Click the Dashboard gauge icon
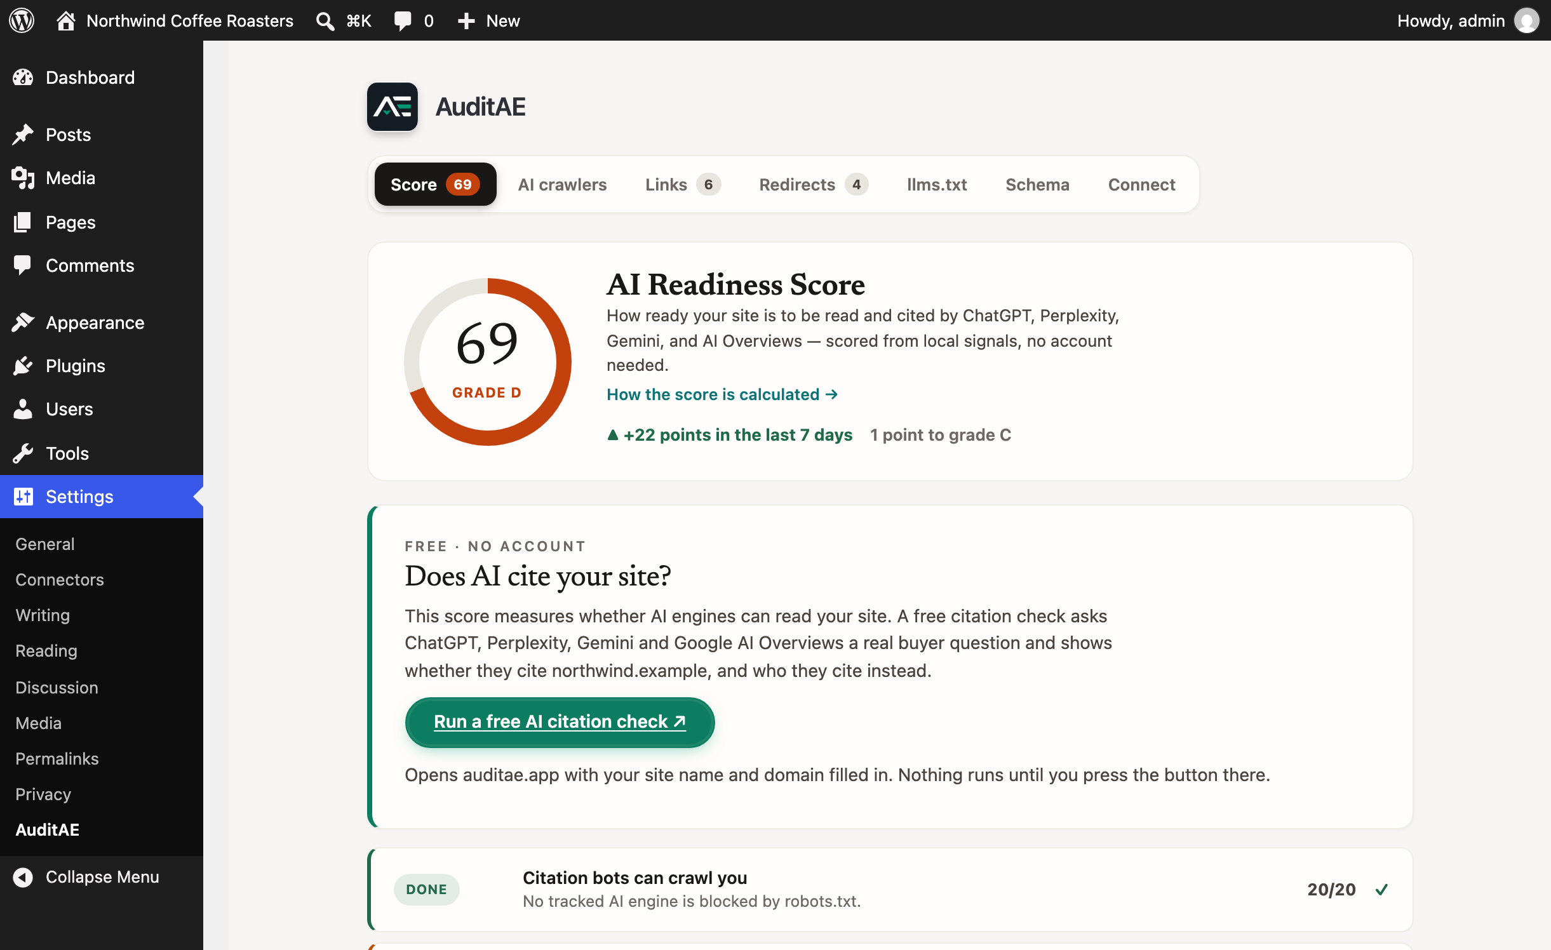The height and width of the screenshot is (950, 1551). click(x=23, y=77)
